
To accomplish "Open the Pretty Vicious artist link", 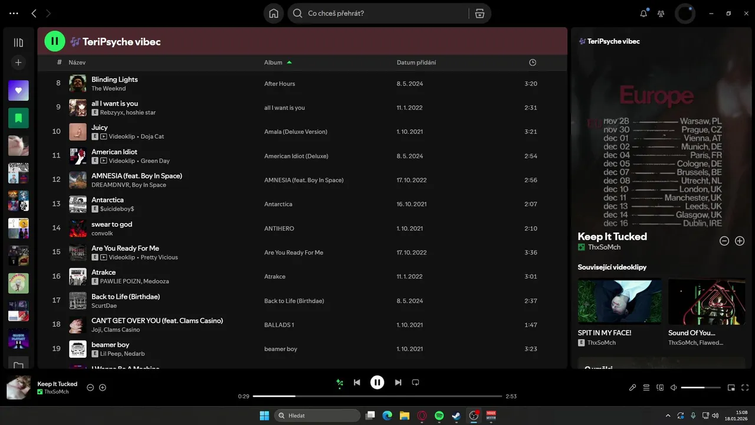I will point(159,257).
